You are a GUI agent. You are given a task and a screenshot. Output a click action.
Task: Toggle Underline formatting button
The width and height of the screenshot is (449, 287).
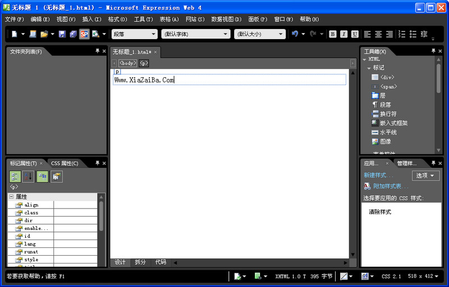tap(355, 34)
